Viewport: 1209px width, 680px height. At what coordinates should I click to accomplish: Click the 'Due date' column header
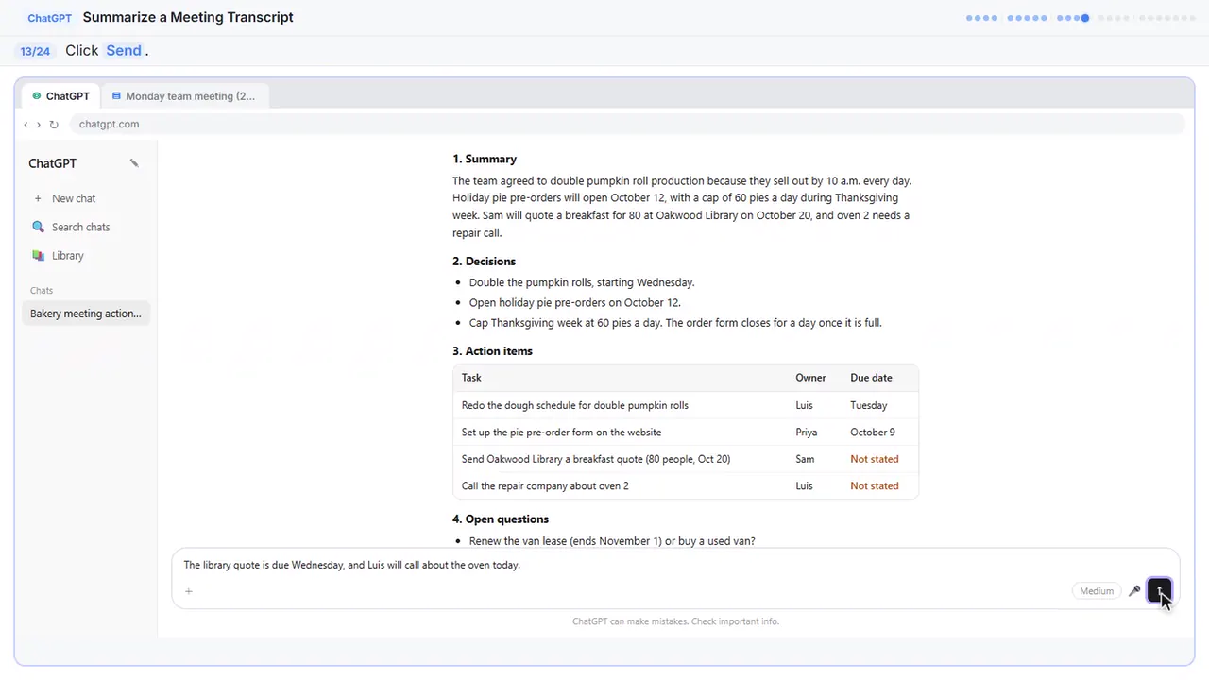pyautogui.click(x=871, y=378)
